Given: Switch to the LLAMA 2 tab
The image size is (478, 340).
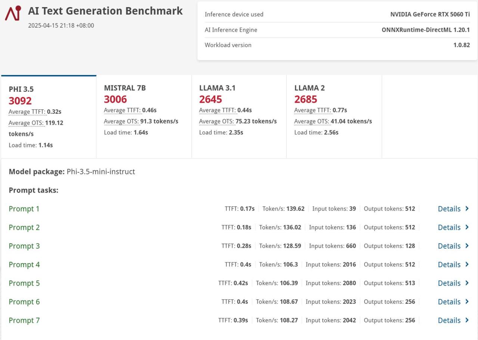Looking at the screenshot, I should coord(309,88).
